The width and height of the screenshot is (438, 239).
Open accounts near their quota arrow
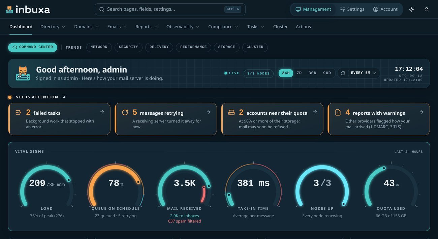315,112
